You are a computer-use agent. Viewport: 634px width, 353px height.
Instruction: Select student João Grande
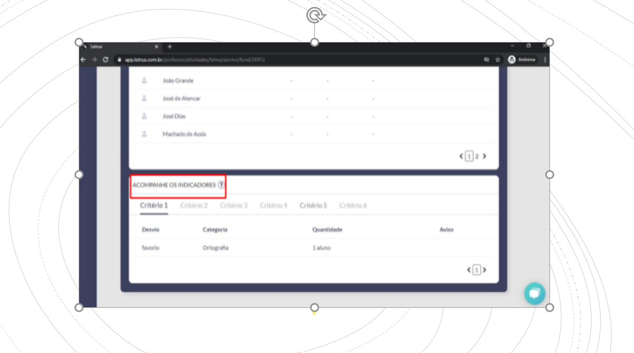pos(178,80)
